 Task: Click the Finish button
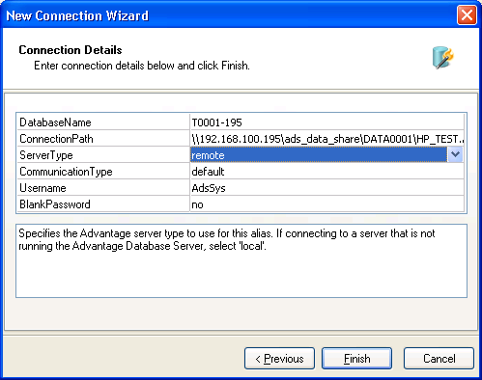(356, 358)
